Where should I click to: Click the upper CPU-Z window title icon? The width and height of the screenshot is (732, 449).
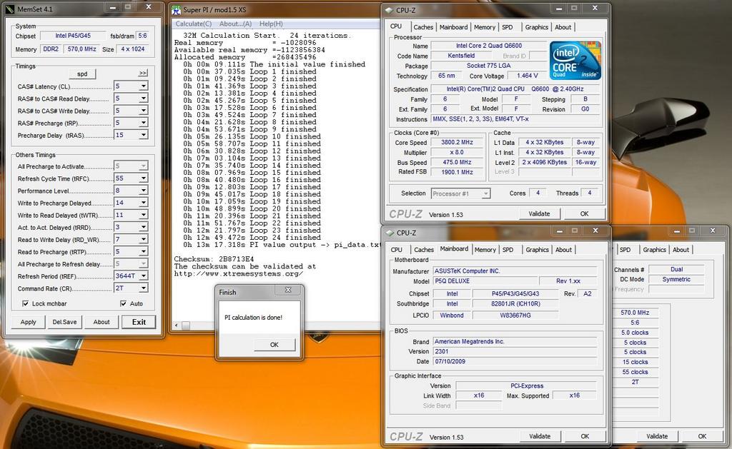pos(389,10)
